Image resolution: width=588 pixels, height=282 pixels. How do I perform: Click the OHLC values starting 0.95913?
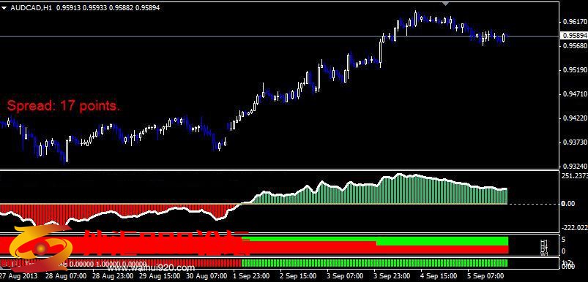point(108,7)
